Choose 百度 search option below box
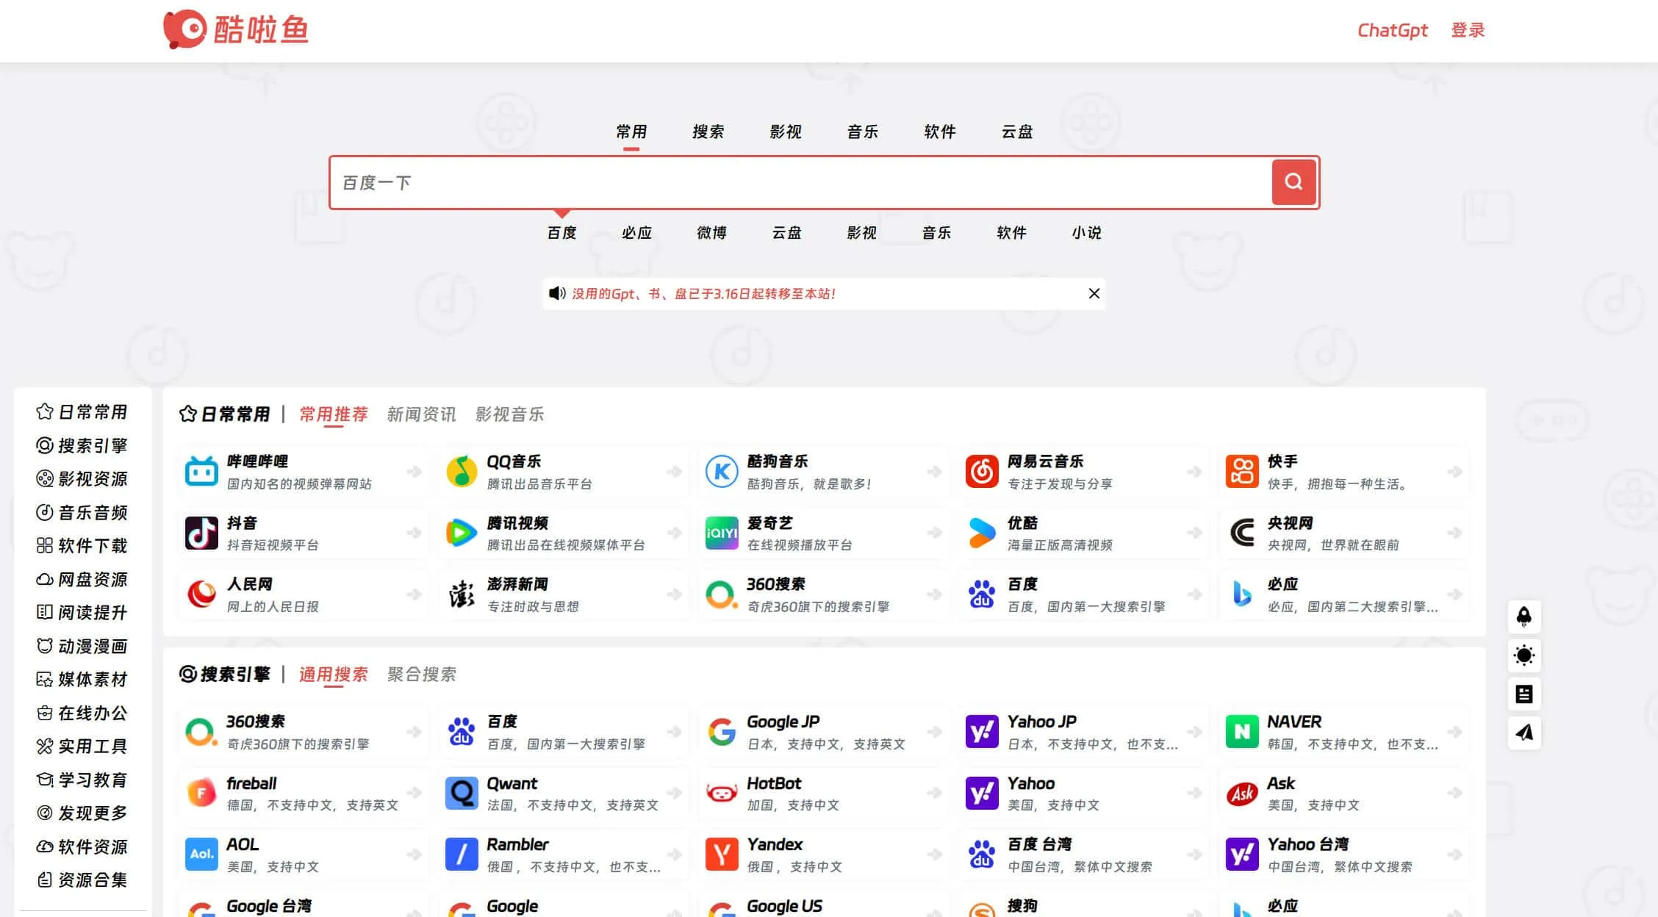1658x917 pixels. coord(561,232)
